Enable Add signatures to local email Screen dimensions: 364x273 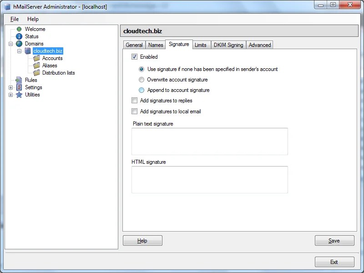pyautogui.click(x=134, y=111)
